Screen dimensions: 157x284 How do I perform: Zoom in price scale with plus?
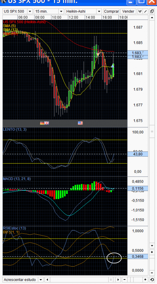(152, 252)
